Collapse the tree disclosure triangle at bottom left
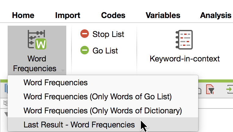Image resolution: width=233 pixels, height=132 pixels. (6, 114)
